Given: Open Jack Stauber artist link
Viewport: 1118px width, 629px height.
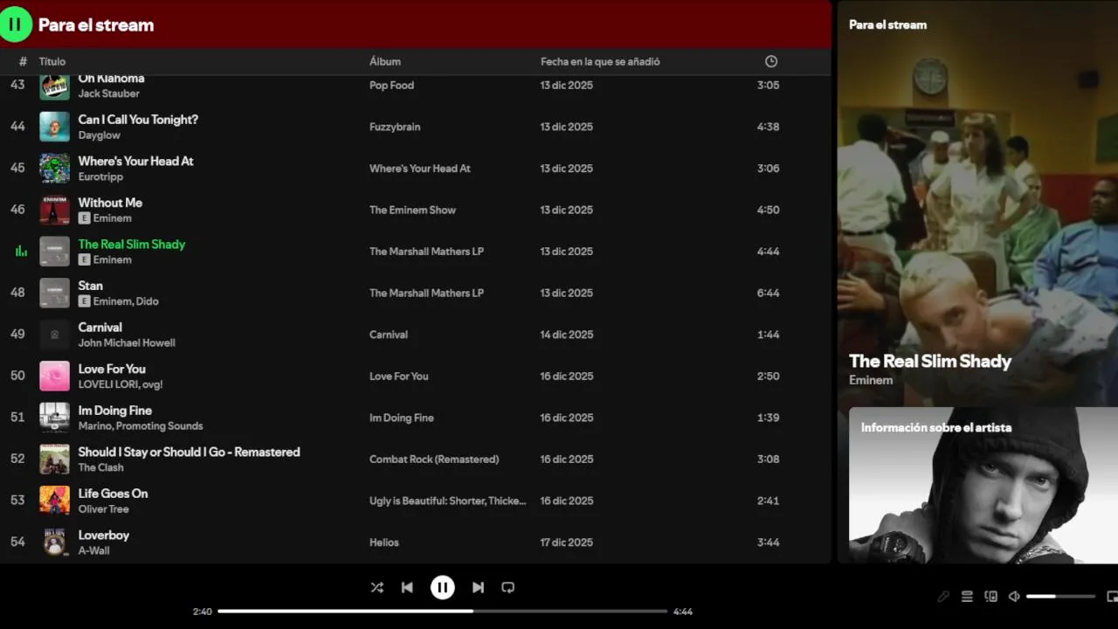Looking at the screenshot, I should [109, 93].
